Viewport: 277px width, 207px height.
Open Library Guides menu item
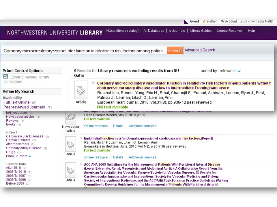pos(201,31)
